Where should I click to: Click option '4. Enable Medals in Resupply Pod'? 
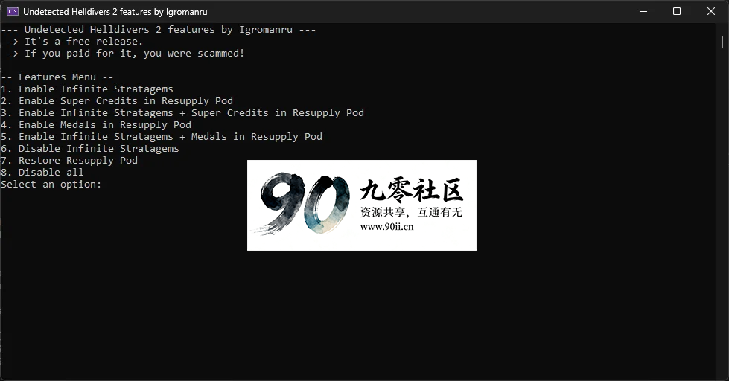(96, 125)
